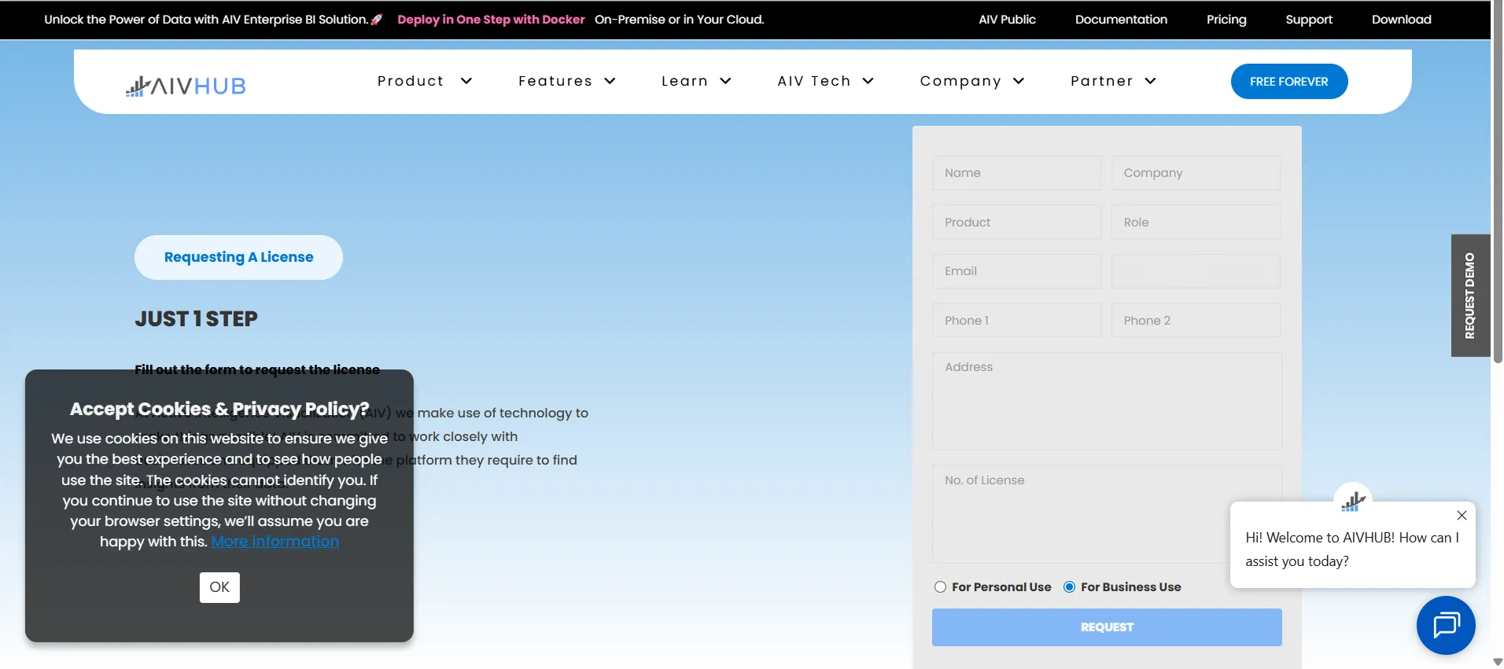Click the FREE FOREVER button
1504x669 pixels.
1289,82
